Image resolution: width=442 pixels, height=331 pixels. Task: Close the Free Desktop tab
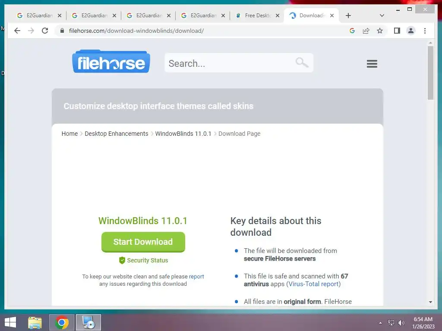278,16
